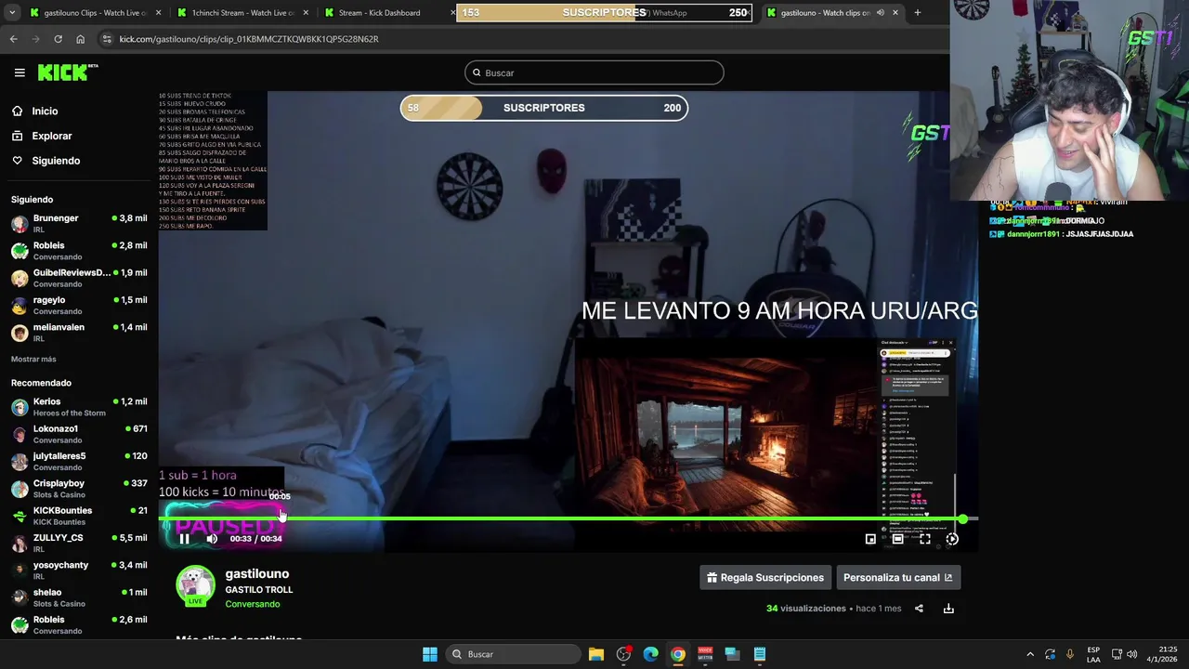
Task: Enter fullscreen on the player
Action: pos(925,539)
